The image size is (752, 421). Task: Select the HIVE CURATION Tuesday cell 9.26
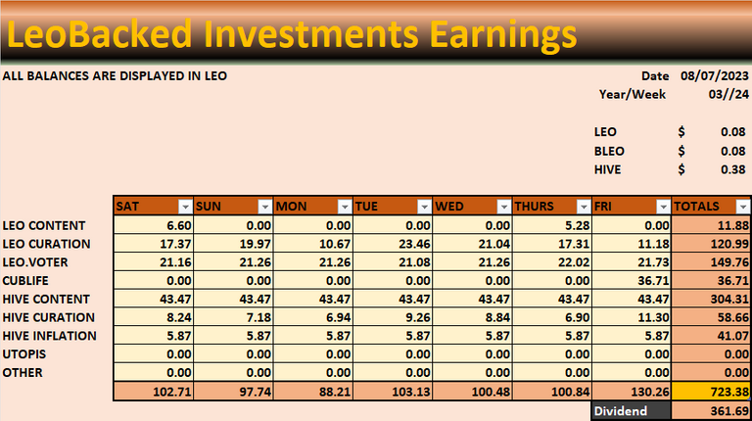[x=393, y=317]
